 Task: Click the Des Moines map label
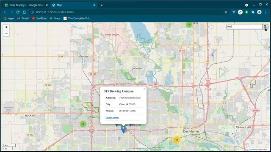coord(191,131)
